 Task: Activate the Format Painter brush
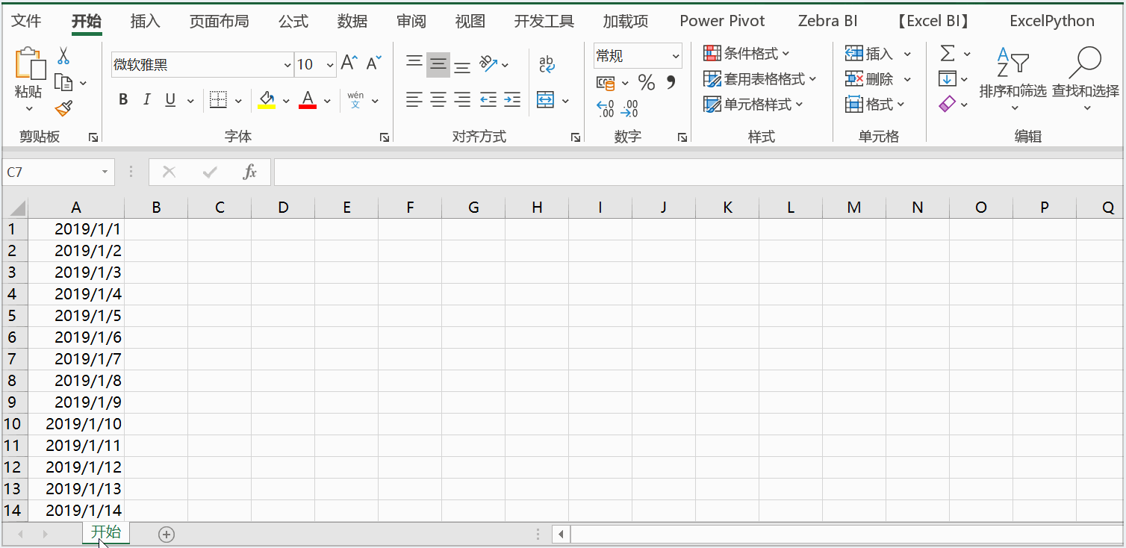click(63, 108)
